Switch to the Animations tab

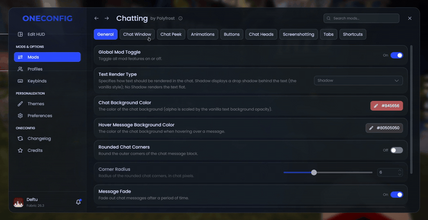pos(203,34)
